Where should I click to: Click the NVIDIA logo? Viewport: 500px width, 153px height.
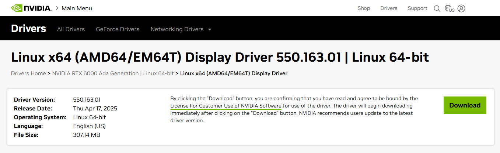tap(31, 8)
